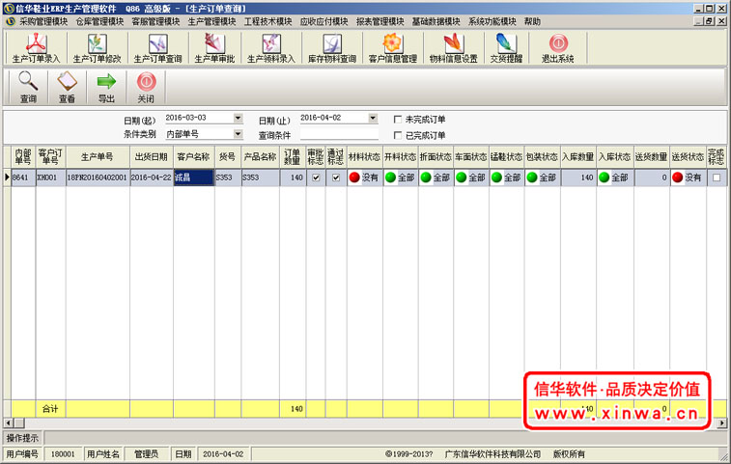This screenshot has height=464, width=731.
Task: Open the 报表管理模块 menu
Action: pos(380,21)
